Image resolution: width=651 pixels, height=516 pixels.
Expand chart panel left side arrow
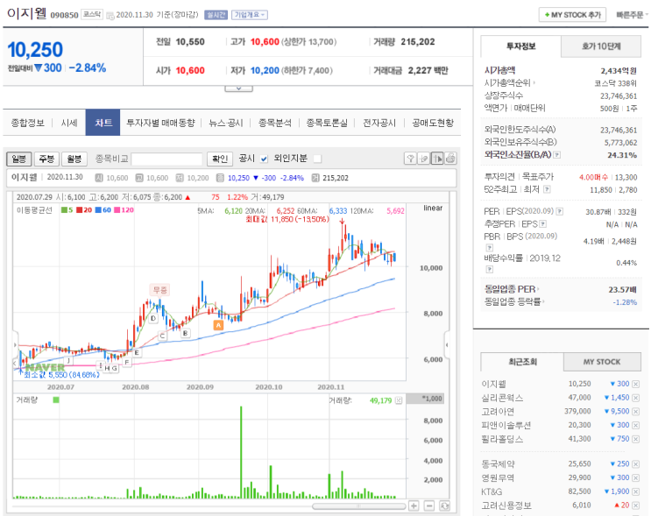[x=15, y=344]
